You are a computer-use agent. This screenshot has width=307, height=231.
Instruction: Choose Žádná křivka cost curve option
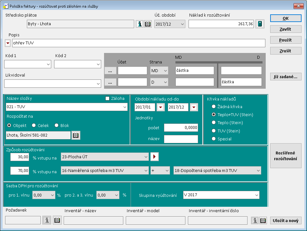(x=214, y=107)
